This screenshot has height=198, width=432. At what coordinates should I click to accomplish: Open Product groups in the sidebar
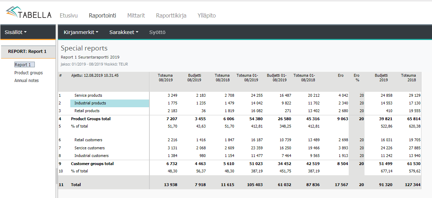[28, 73]
